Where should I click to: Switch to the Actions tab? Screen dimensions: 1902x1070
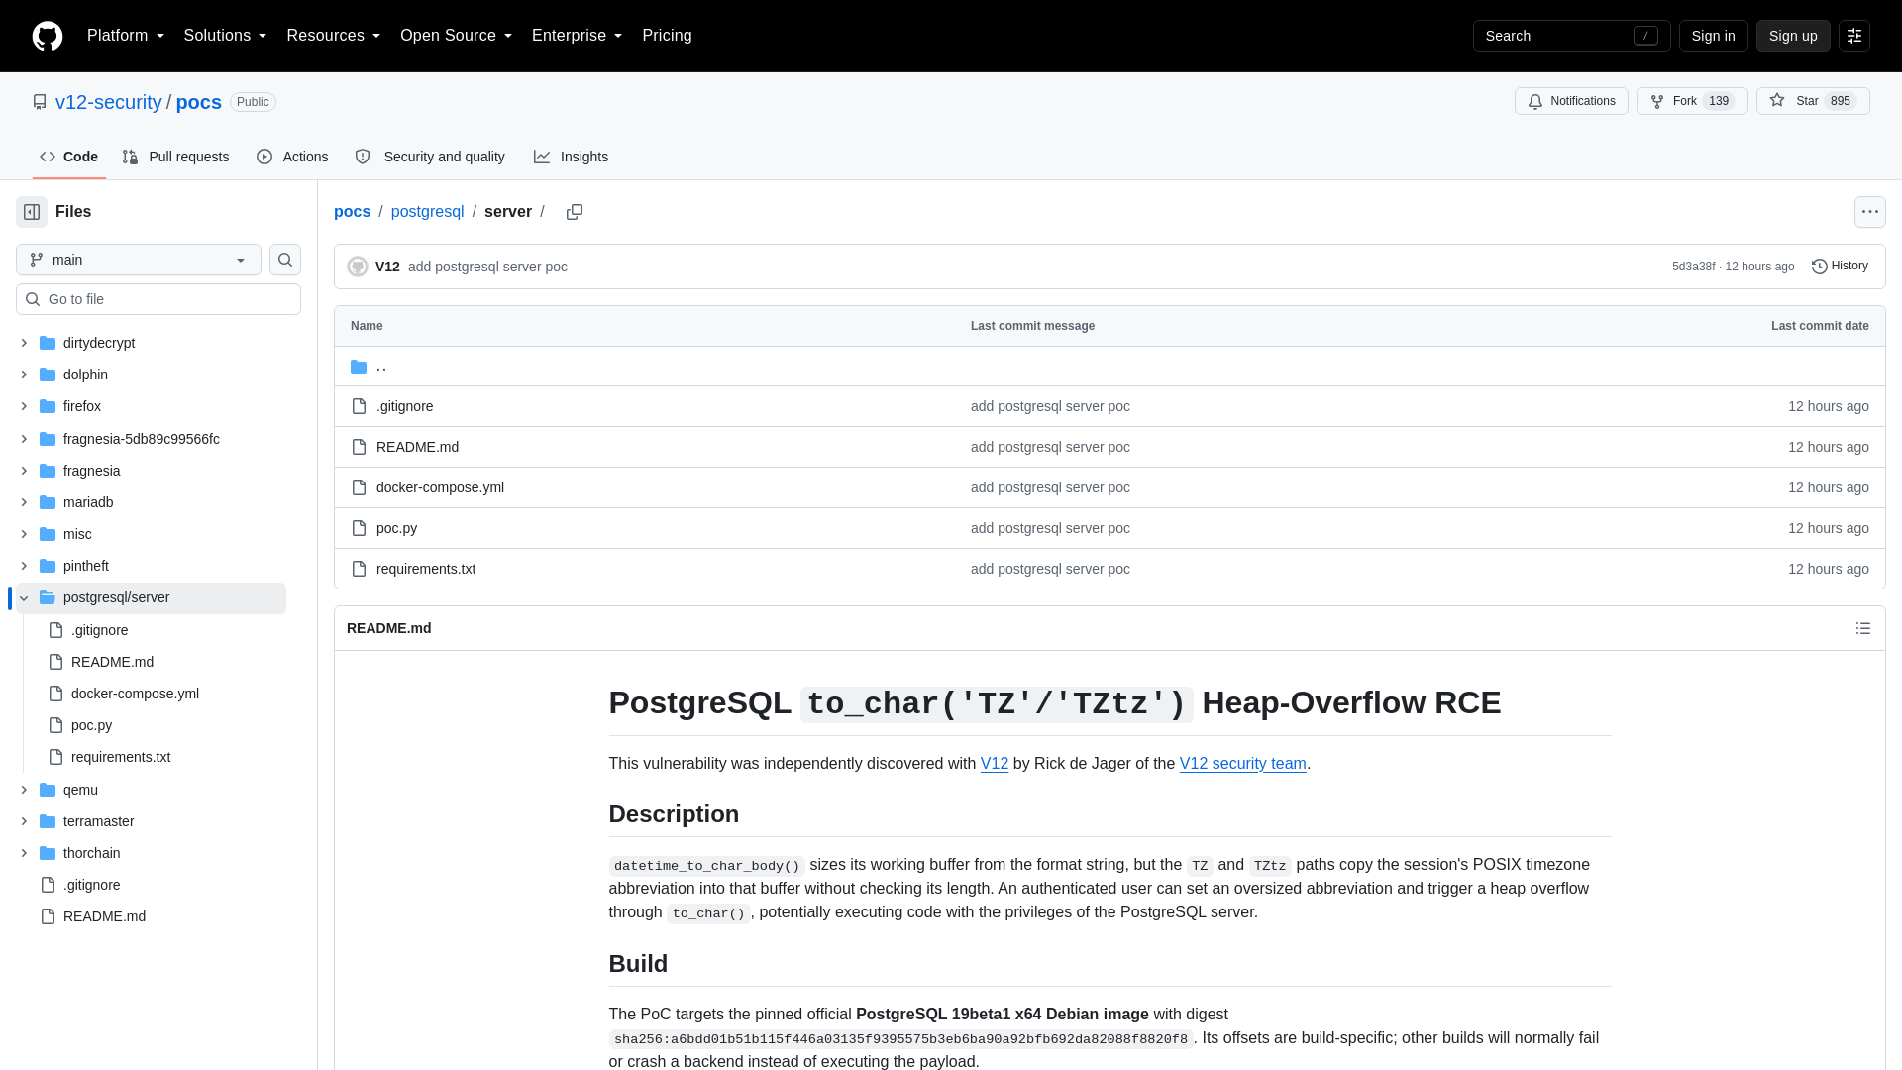(x=292, y=157)
